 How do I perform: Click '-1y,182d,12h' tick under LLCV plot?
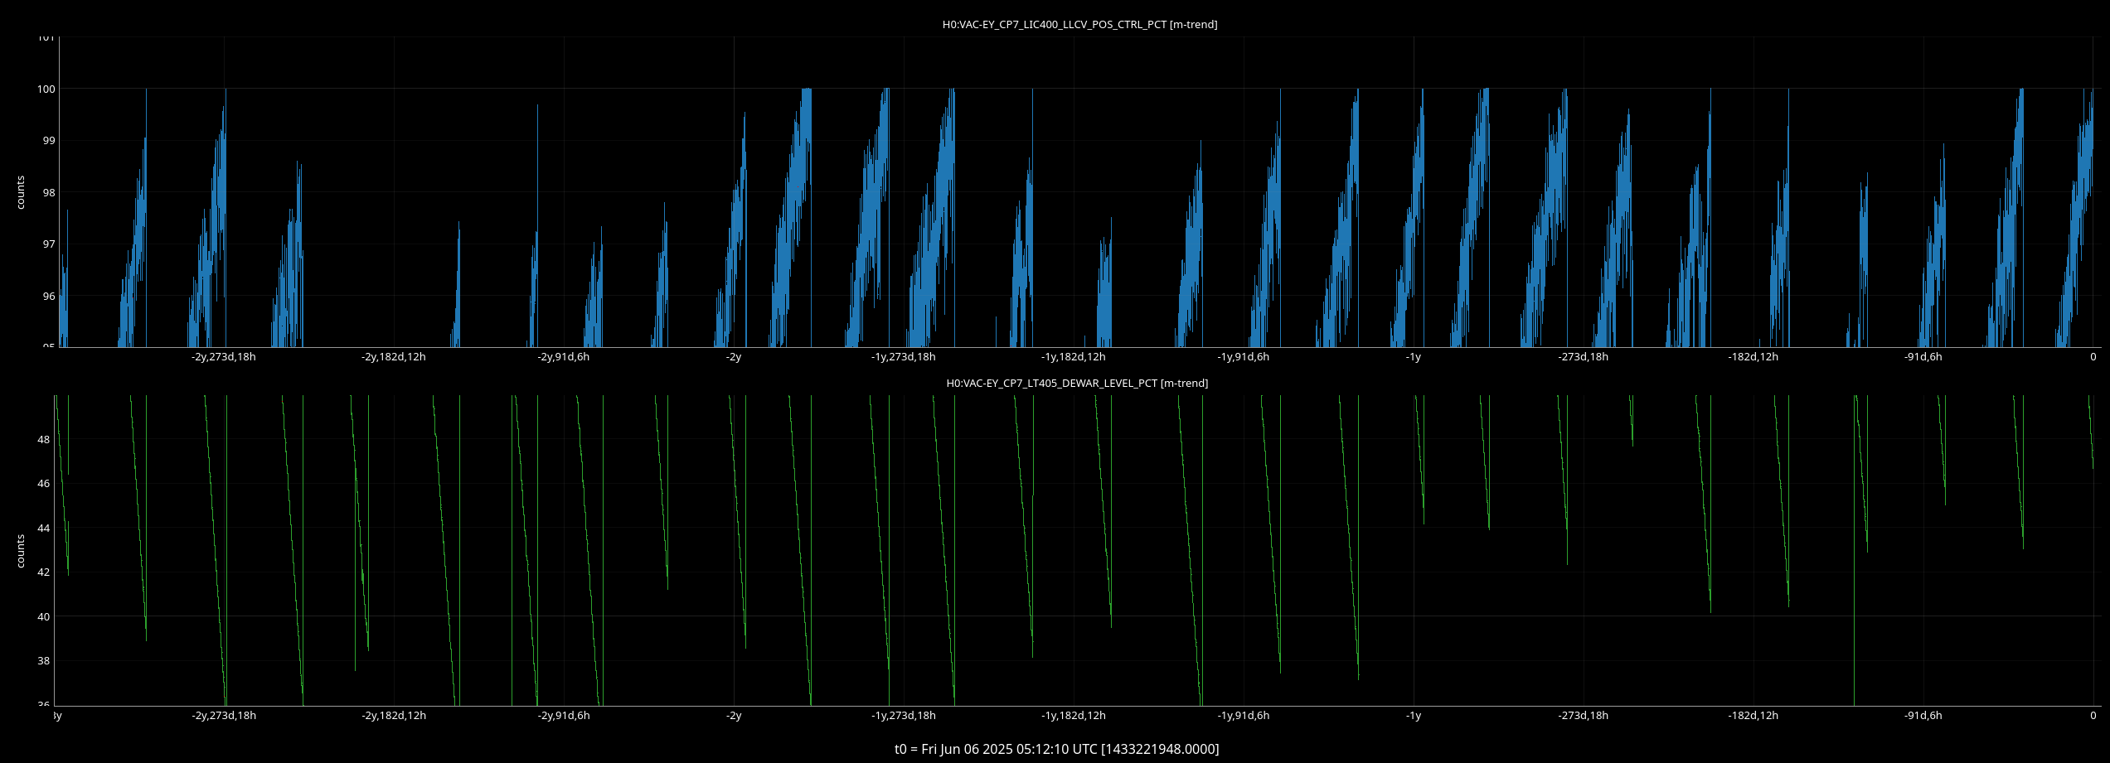coord(1074,357)
